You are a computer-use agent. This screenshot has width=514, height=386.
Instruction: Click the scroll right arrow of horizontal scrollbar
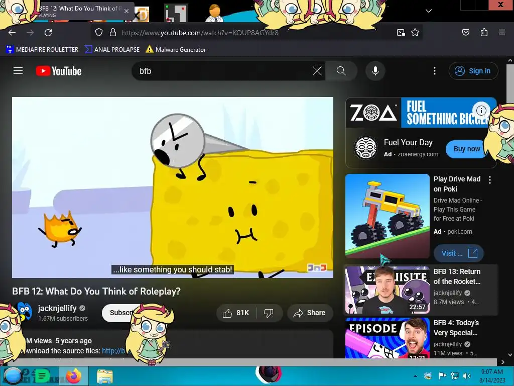(502, 362)
